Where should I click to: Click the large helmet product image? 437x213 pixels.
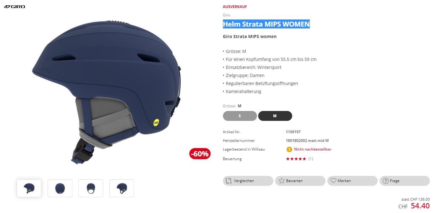(107, 91)
